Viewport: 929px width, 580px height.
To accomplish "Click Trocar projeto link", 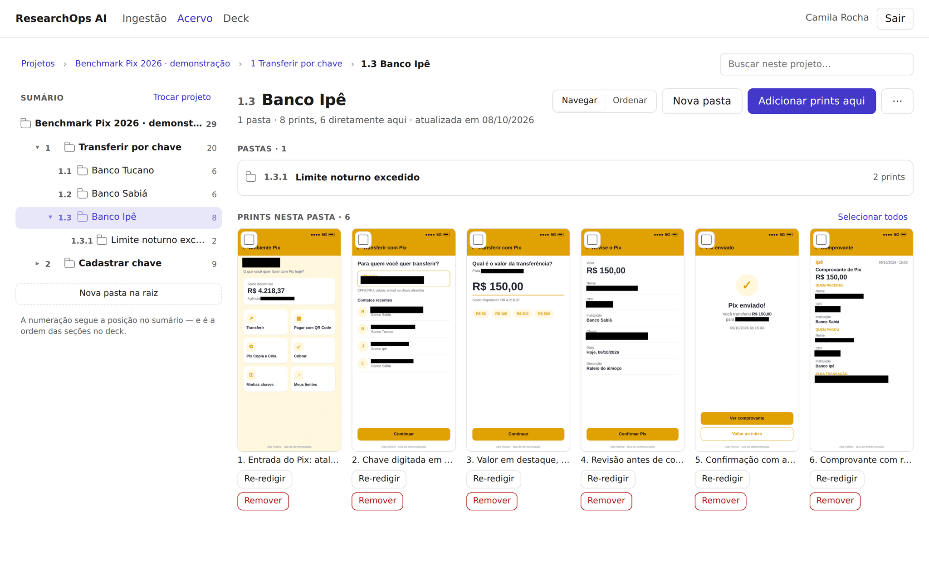I will (182, 97).
